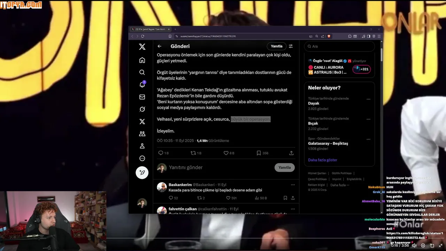Image resolution: width=446 pixels, height=251 pixels.
Task: Reply to Baskankerim's comment
Action: point(173,198)
